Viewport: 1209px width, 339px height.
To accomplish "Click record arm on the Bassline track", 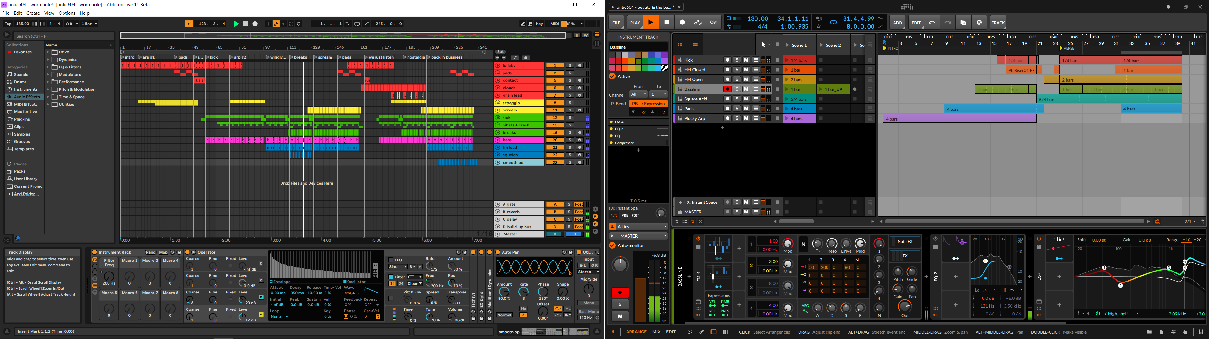I will [x=727, y=89].
